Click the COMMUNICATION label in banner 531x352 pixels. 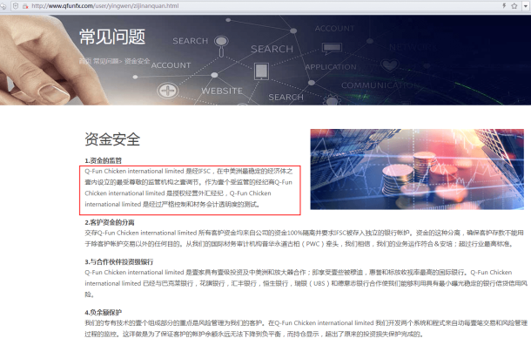380,85
